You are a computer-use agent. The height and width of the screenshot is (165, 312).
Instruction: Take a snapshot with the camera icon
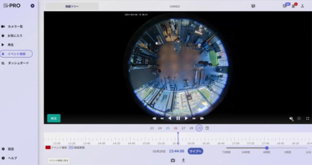click(173, 160)
